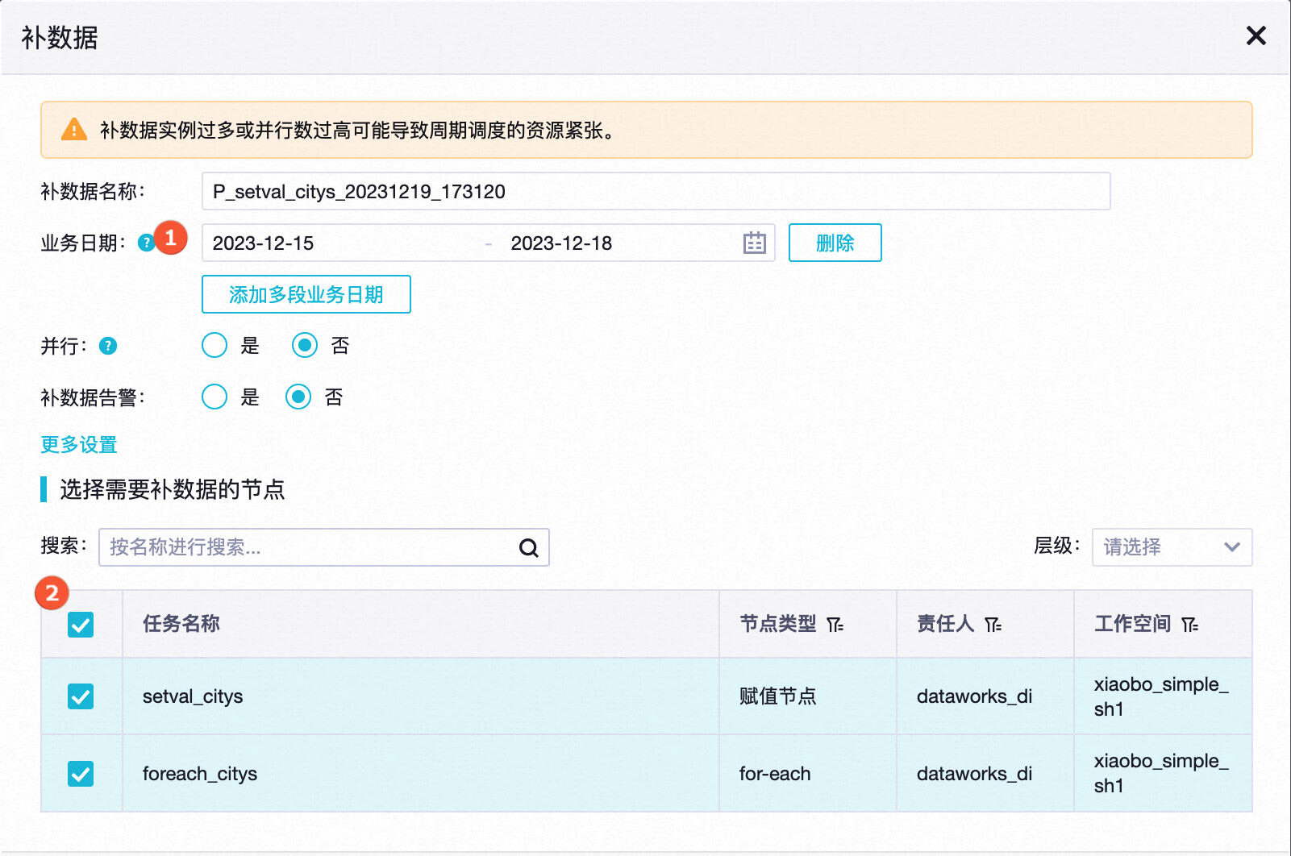The image size is (1291, 856).
Task: Select 是 for 补数据告警
Action: pos(214,397)
